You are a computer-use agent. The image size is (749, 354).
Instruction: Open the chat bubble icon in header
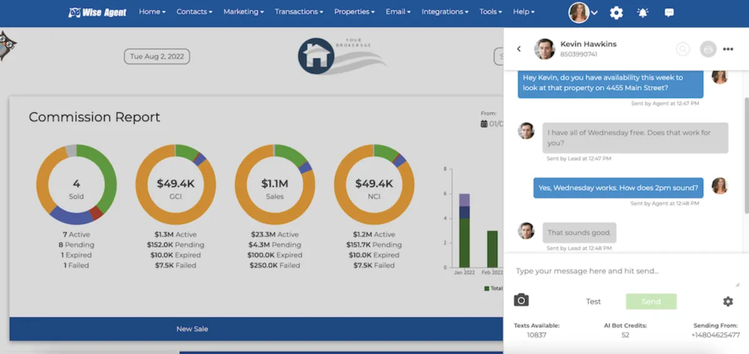coord(669,12)
